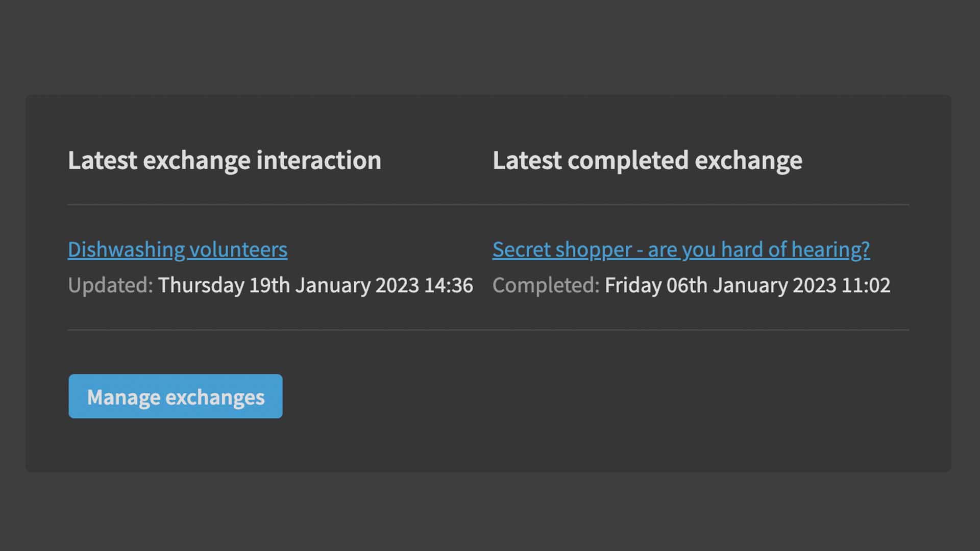Follow the Secret shopper - are you hard of hearing? link
This screenshot has height=551, width=980.
coord(681,249)
